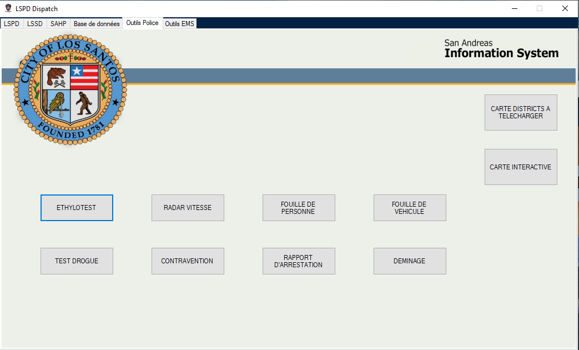
Task: Minimize the LSPD Dispatch window
Action: (515, 8)
